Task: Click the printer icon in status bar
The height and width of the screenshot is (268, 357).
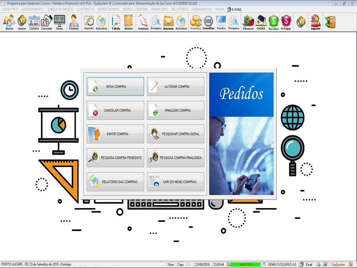Action: coord(319,264)
